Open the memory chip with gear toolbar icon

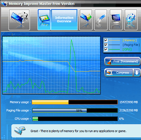pos(19,20)
